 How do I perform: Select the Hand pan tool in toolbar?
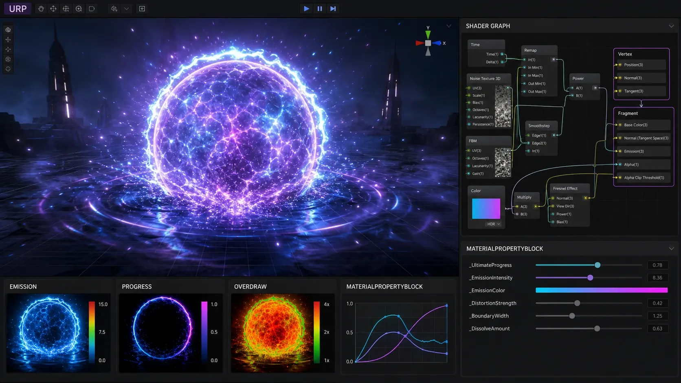(41, 9)
